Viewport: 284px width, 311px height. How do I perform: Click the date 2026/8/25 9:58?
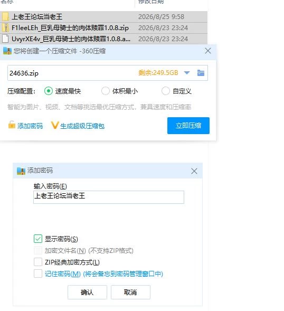pos(161,17)
